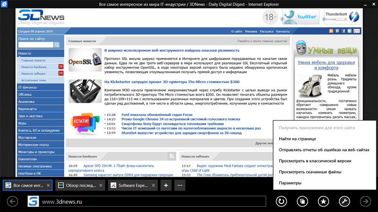Open the Kickstarter 3D-printer The Micro headline

172,82
